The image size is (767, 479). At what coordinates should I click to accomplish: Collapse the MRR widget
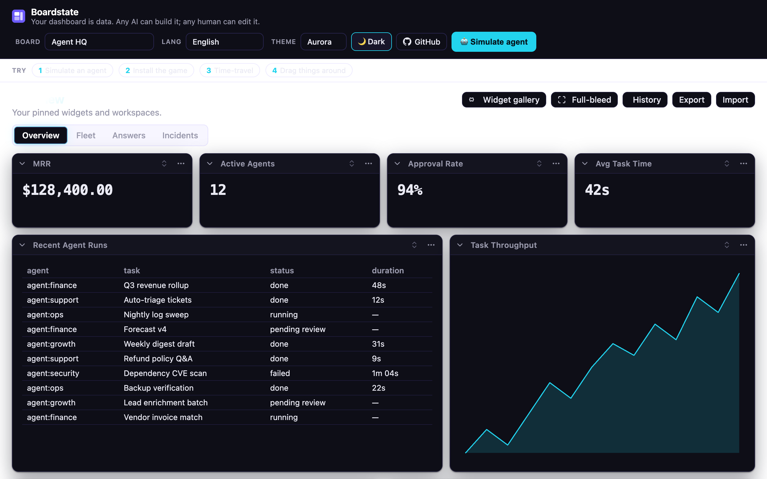[x=22, y=163]
